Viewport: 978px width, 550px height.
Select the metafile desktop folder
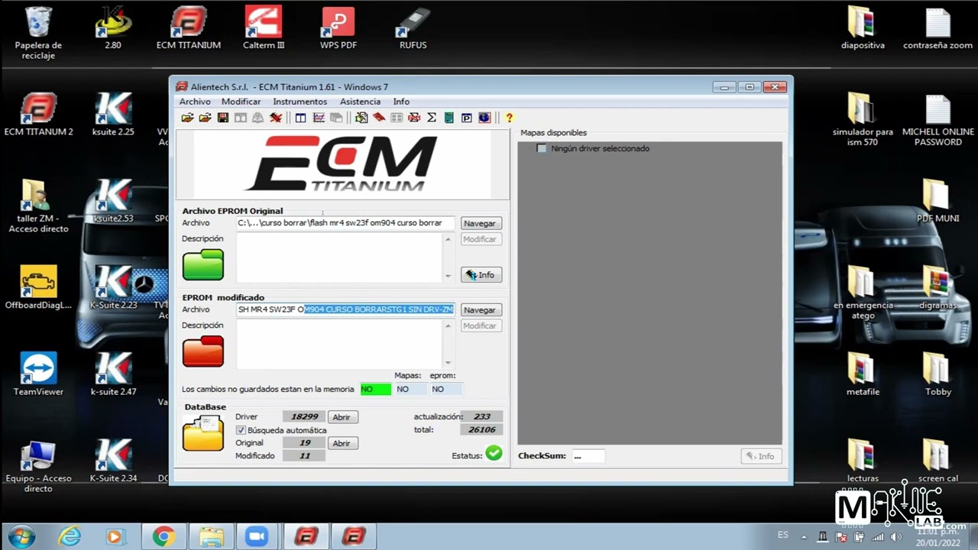(863, 374)
